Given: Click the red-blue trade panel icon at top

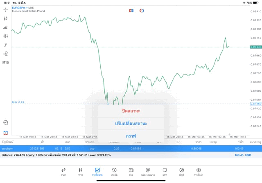Looking at the screenshot, I should point(131,11).
